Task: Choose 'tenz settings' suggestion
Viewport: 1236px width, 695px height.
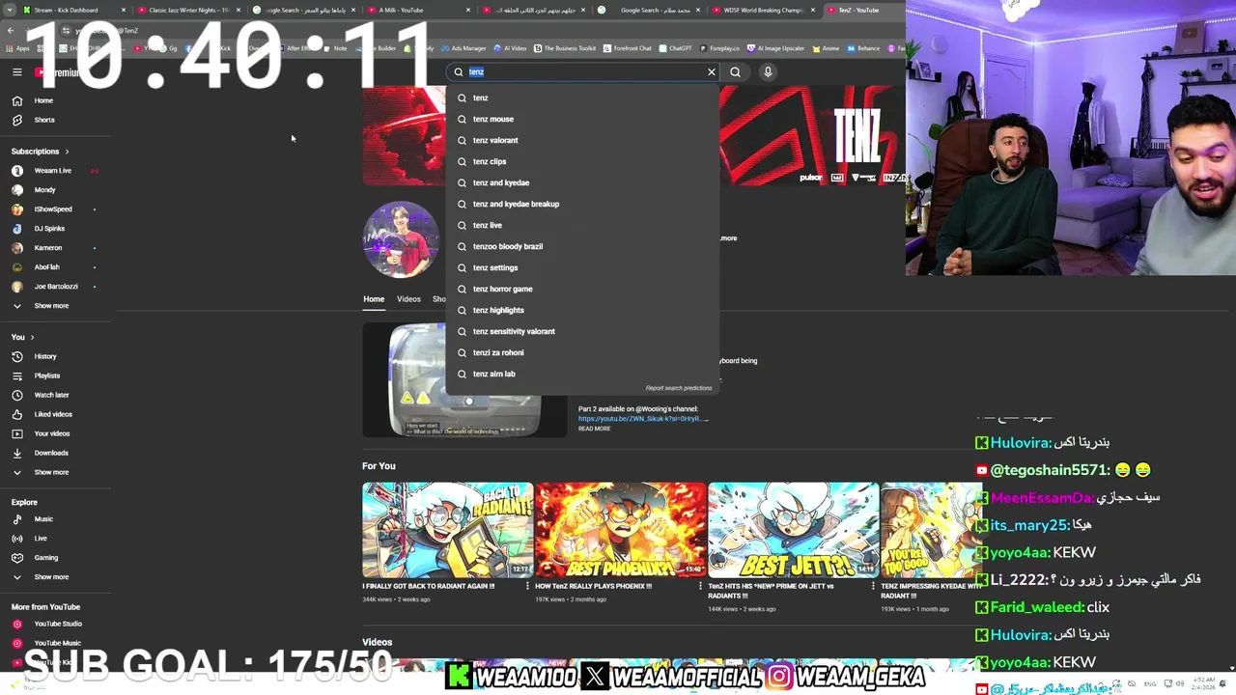Action: 582,267
